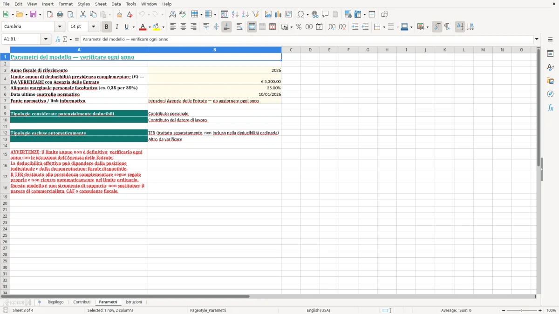Open Find and Replace

click(172, 14)
